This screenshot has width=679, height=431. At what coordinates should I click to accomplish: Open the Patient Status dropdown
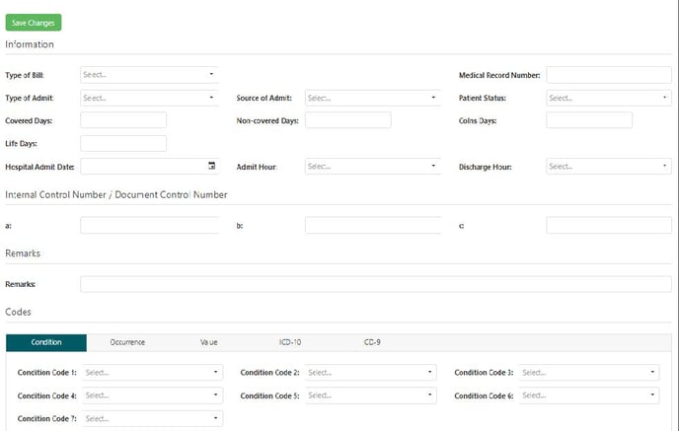pyautogui.click(x=608, y=98)
